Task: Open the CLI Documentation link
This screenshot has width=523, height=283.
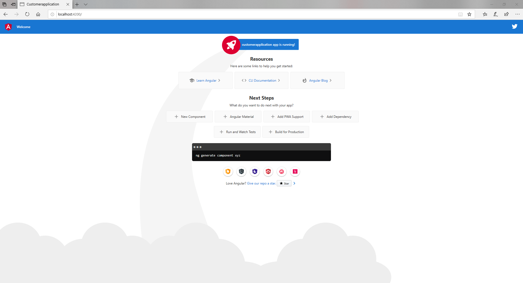Action: (261, 80)
